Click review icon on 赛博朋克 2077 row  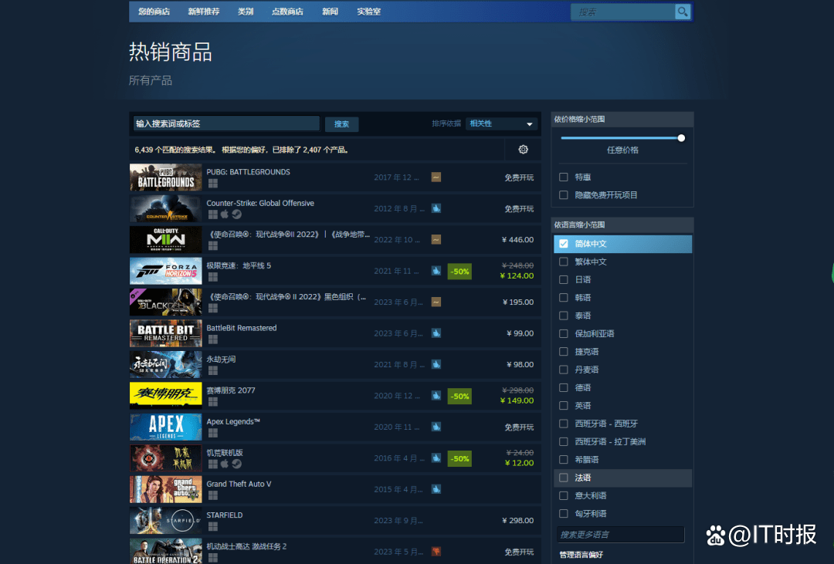click(x=436, y=396)
